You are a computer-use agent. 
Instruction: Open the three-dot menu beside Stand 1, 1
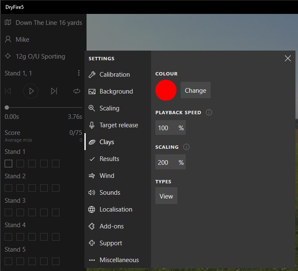79,73
